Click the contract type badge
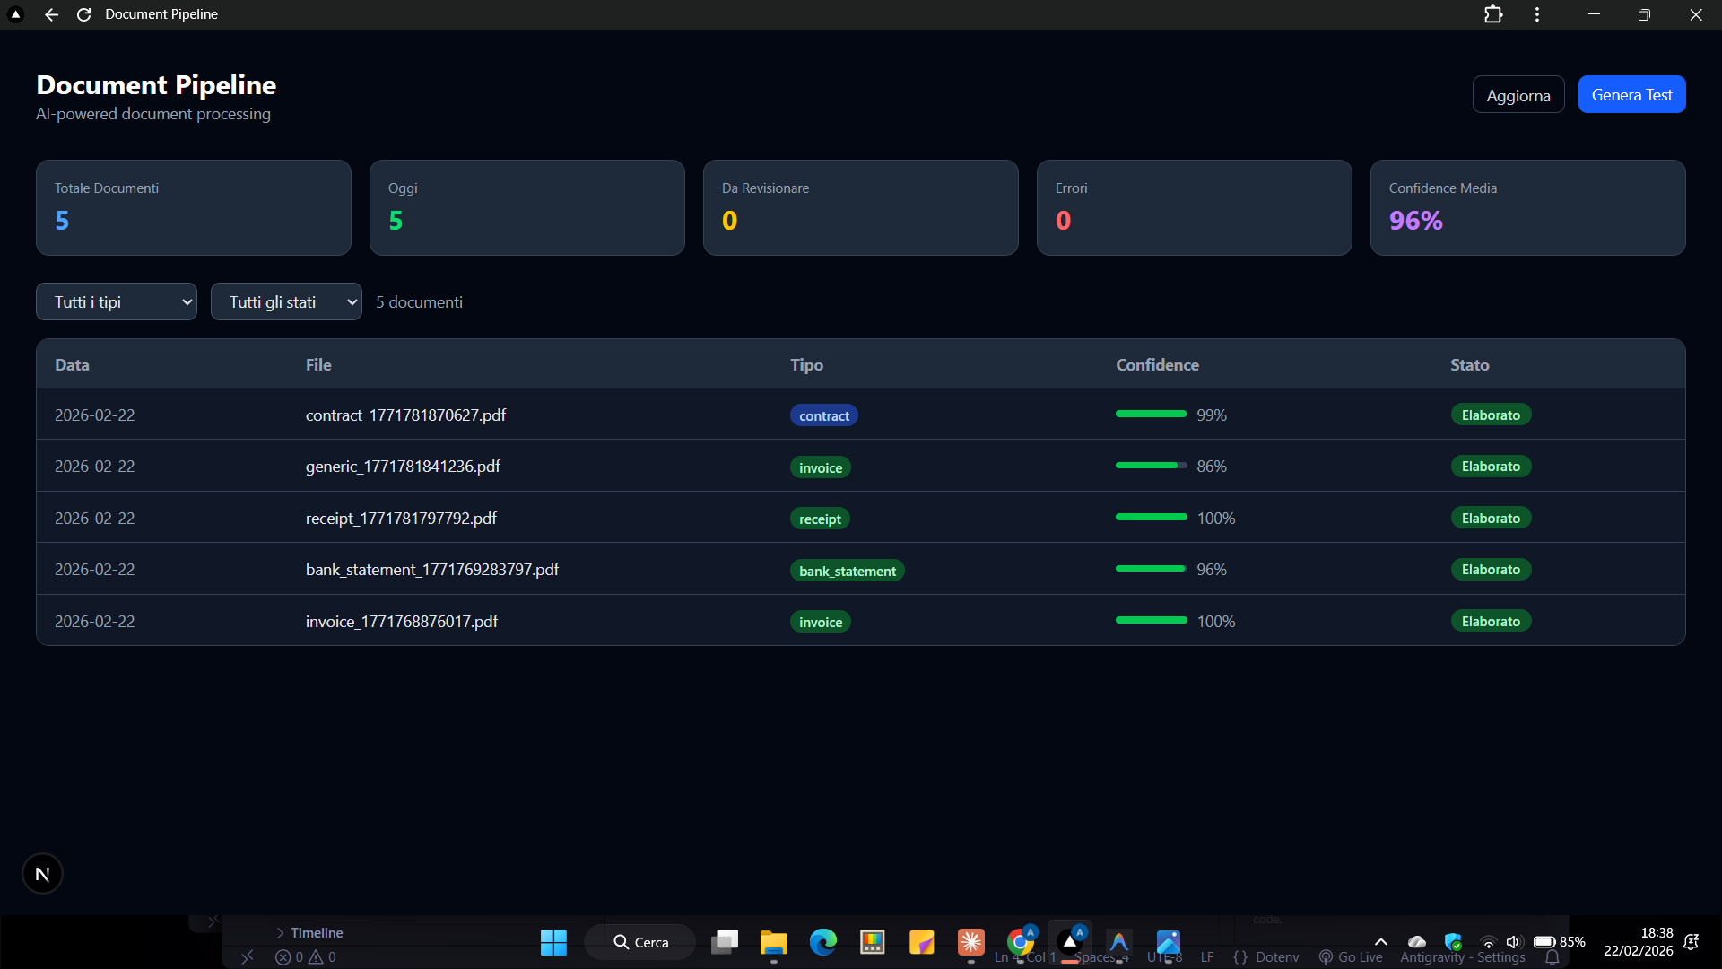 tap(823, 416)
